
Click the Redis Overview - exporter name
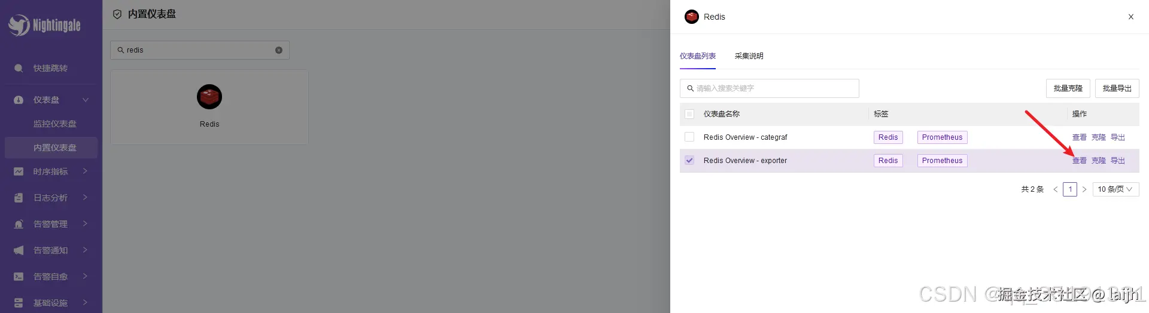[x=746, y=161]
